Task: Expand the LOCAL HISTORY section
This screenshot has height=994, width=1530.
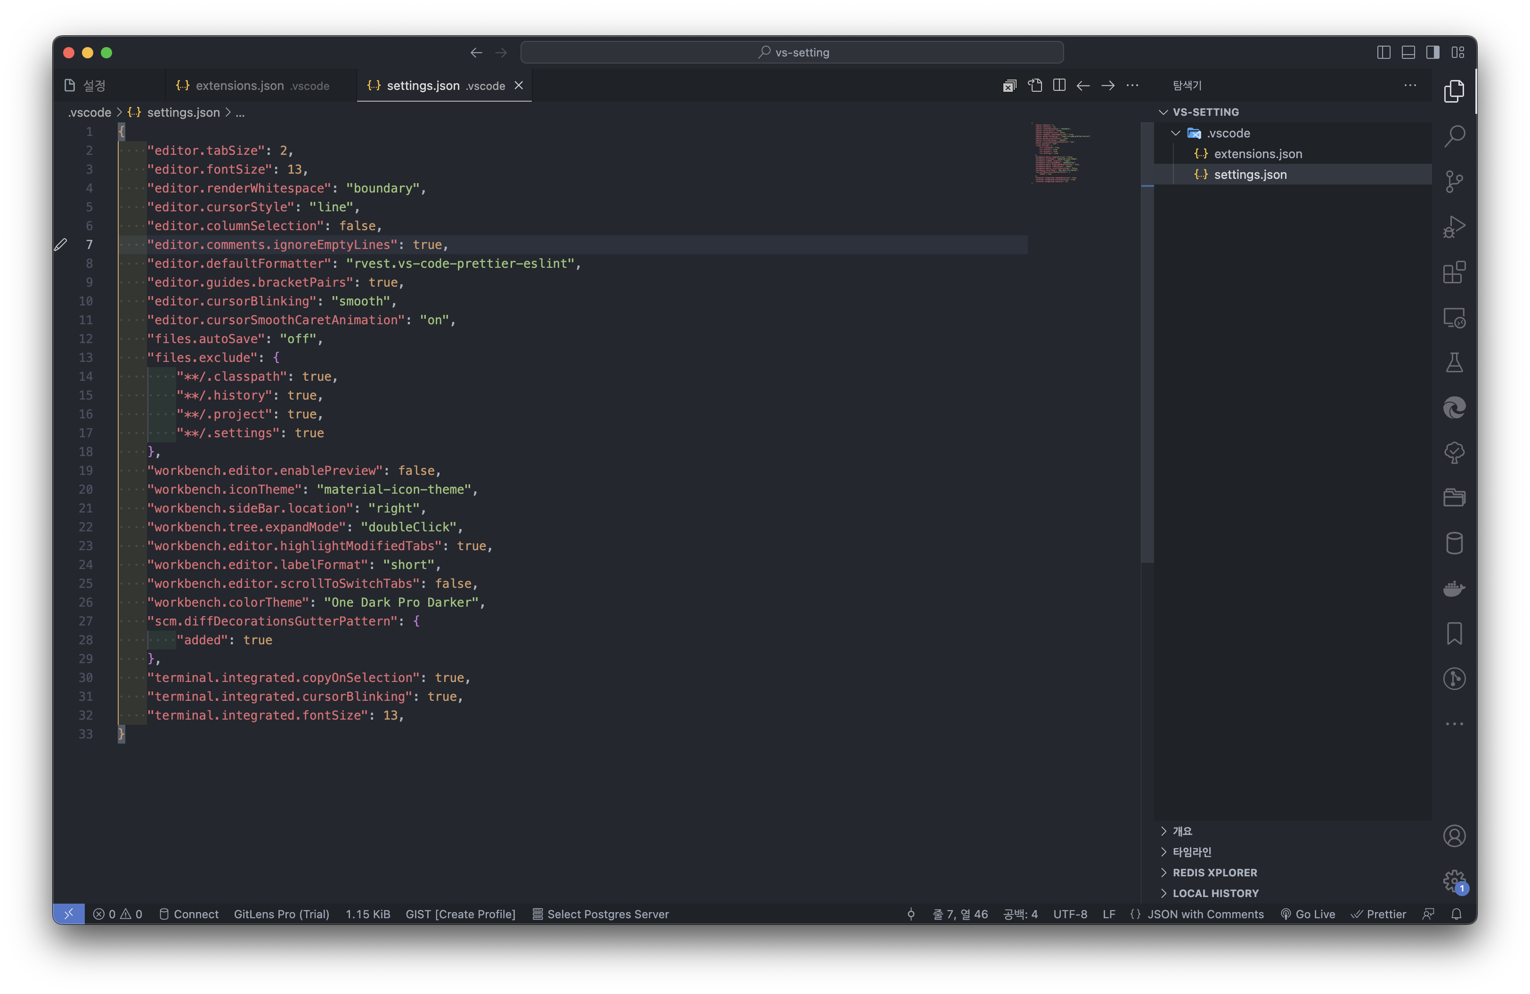Action: point(1215,893)
